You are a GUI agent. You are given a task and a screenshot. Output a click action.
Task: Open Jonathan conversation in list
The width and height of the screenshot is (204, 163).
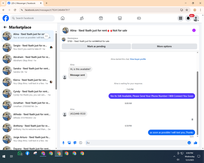click(28, 105)
